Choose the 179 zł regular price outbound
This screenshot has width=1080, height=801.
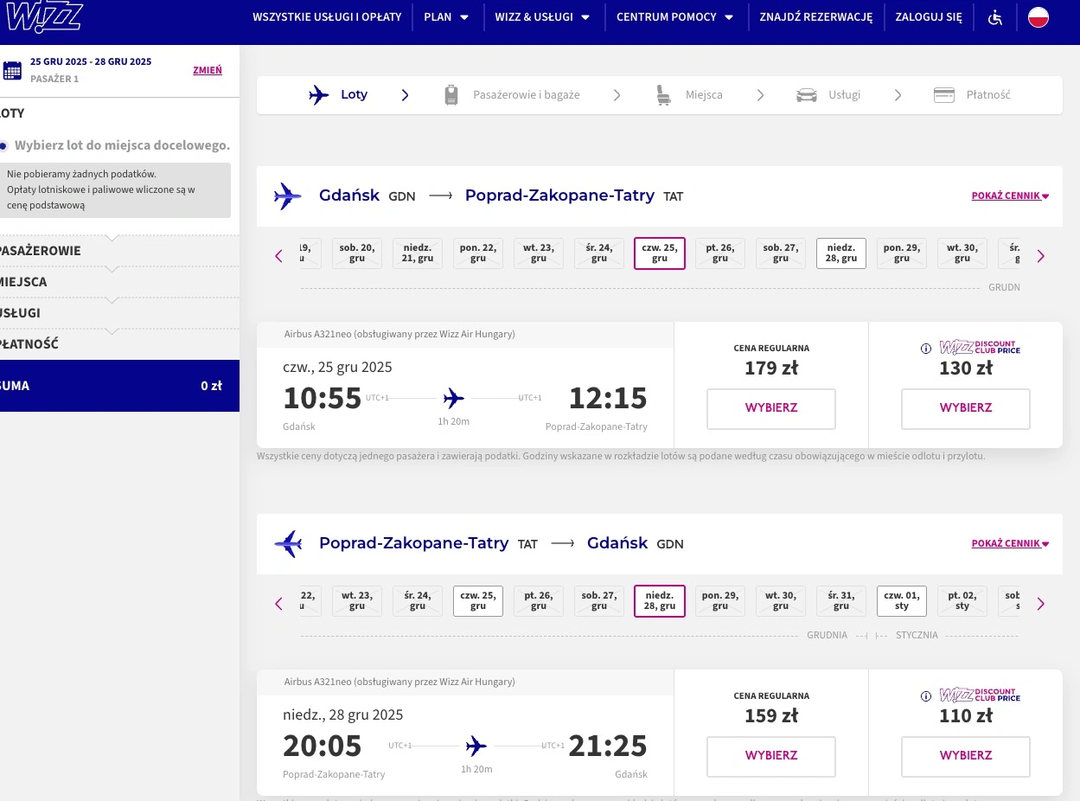770,408
